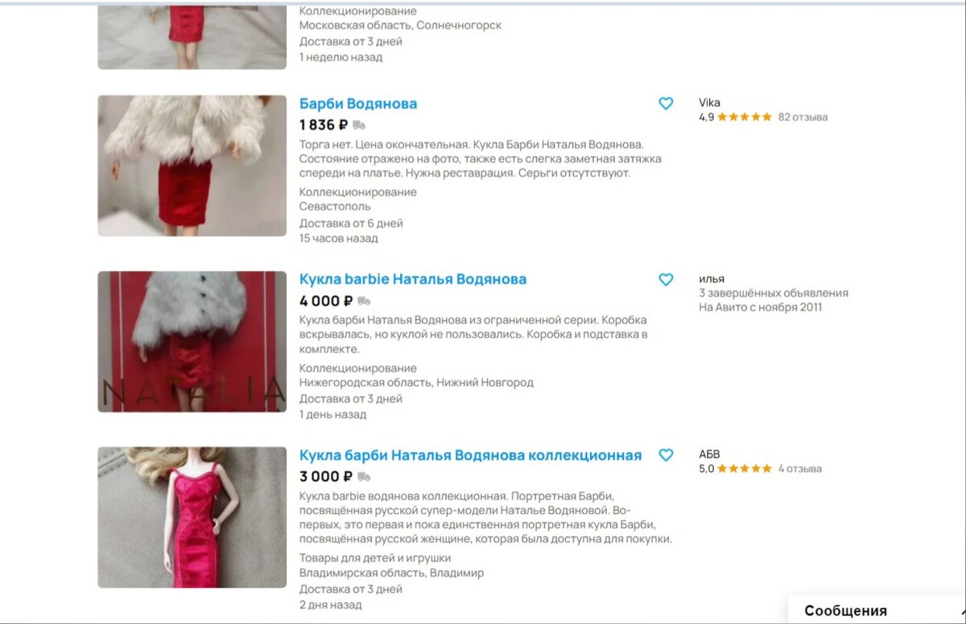
Task: Toggle favorite heart for 4 000 ₽ doll
Action: point(666,280)
